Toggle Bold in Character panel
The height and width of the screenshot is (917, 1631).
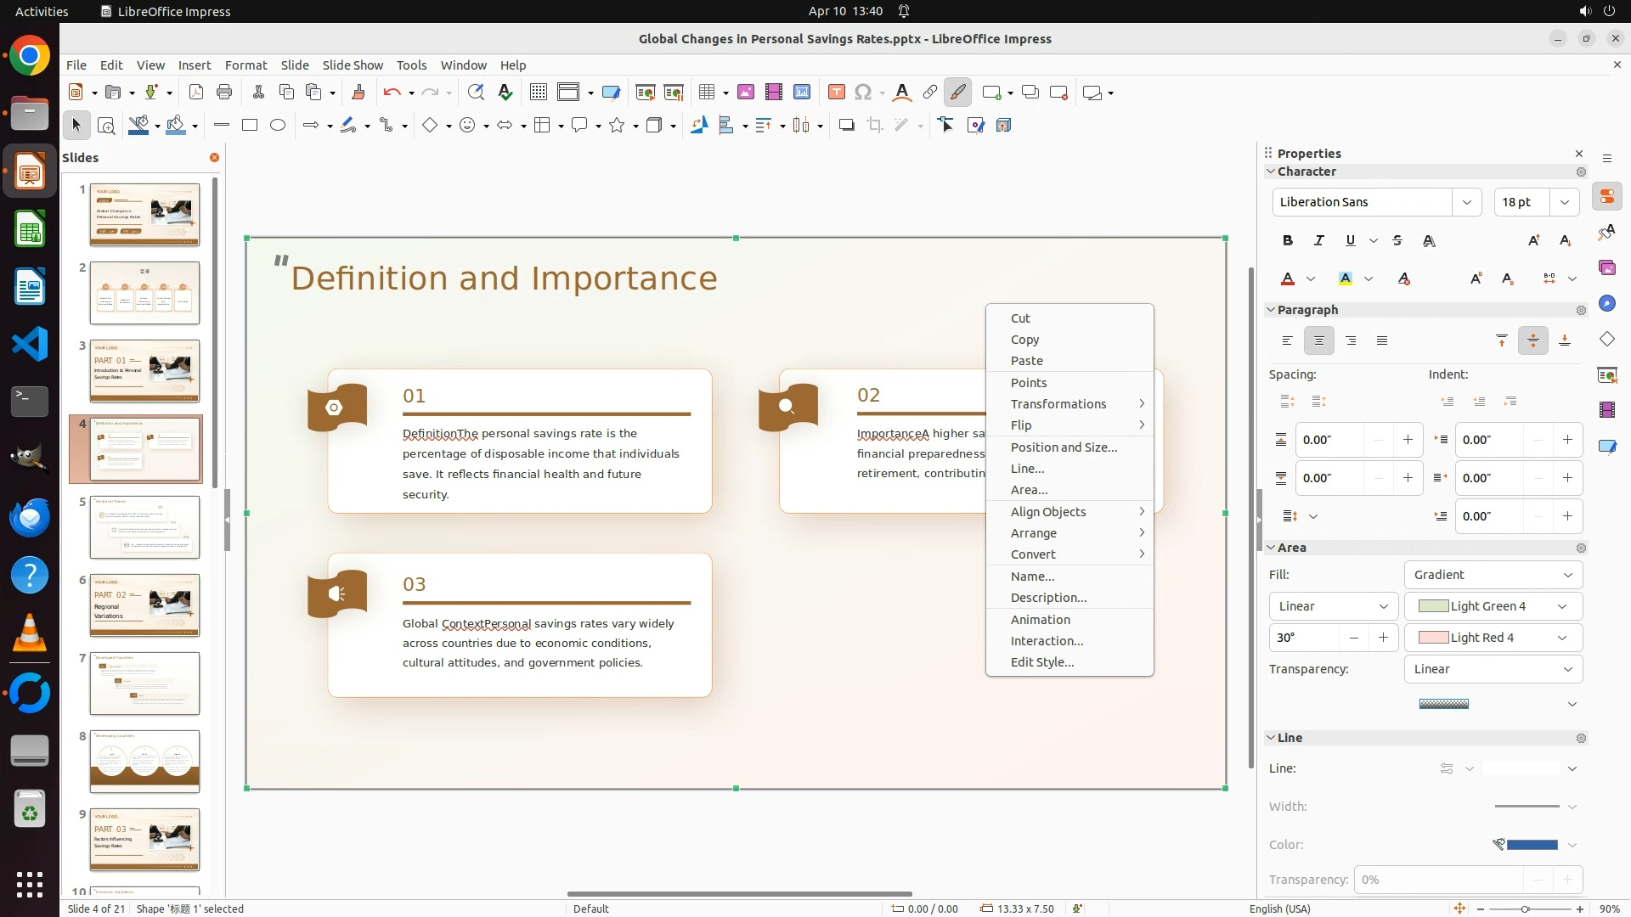[1288, 240]
